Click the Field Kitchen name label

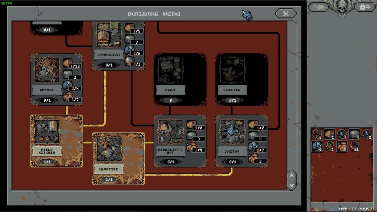(x=47, y=151)
